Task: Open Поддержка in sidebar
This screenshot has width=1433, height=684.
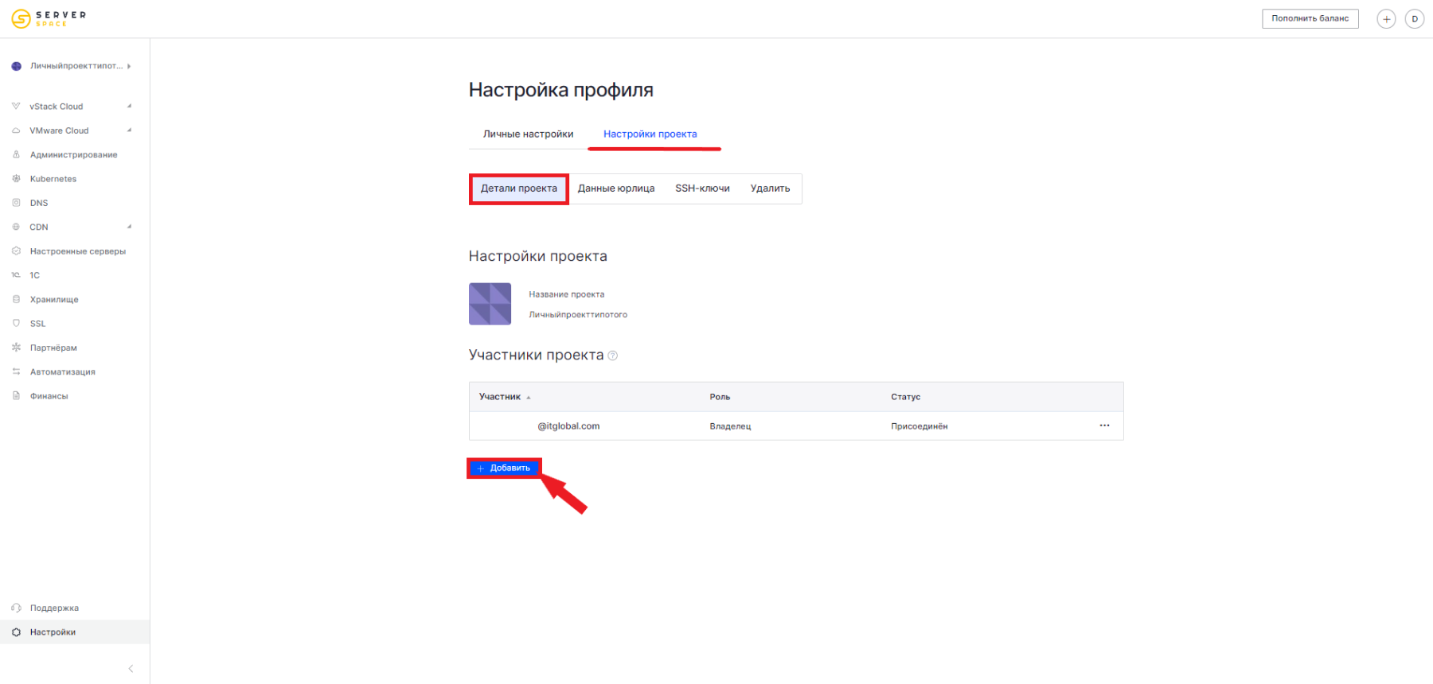Action: click(x=54, y=608)
